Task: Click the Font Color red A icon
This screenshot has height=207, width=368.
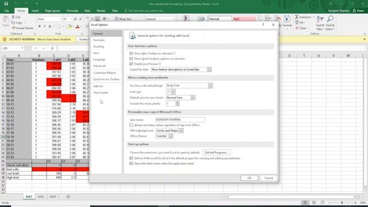Action: [78, 26]
